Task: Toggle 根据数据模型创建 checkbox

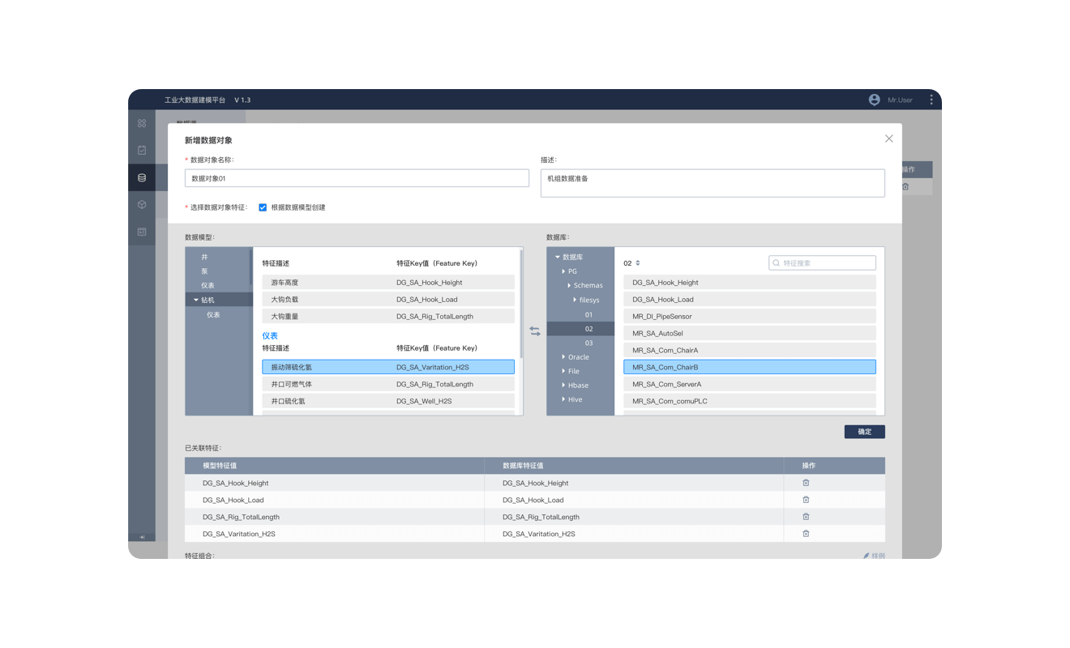Action: pyautogui.click(x=263, y=207)
